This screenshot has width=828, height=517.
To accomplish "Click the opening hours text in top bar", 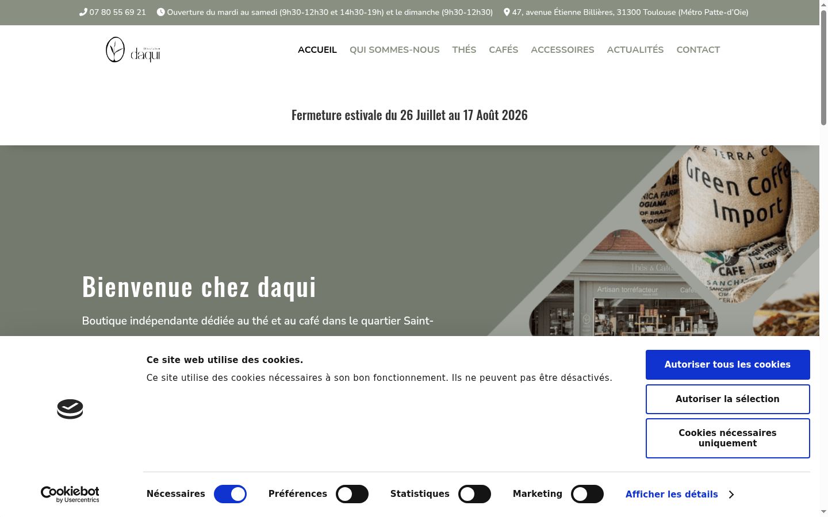I will click(x=330, y=12).
